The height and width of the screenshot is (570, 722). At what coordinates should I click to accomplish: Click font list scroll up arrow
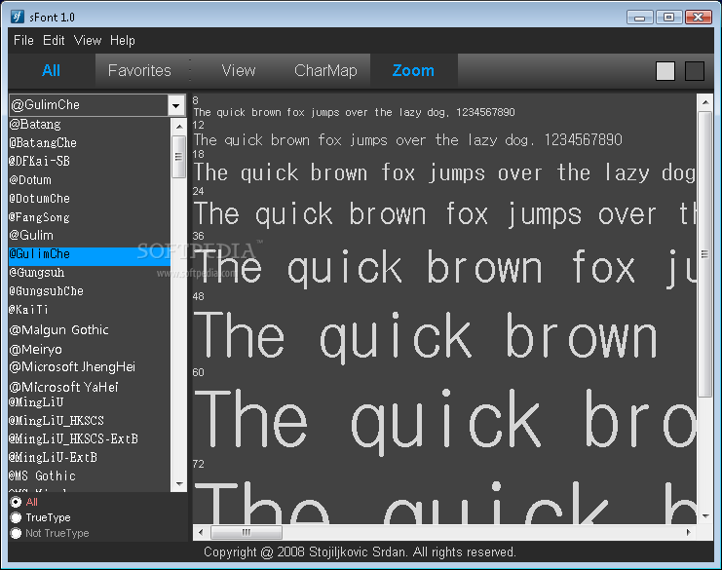point(179,126)
